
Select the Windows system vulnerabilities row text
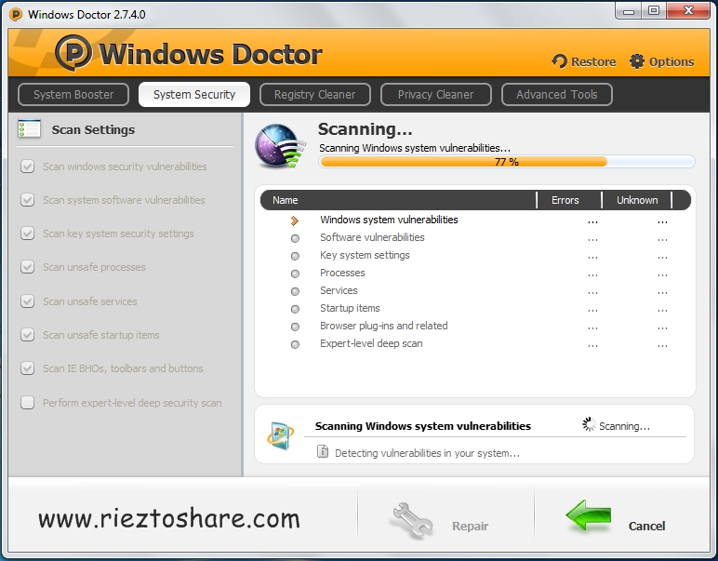[389, 220]
